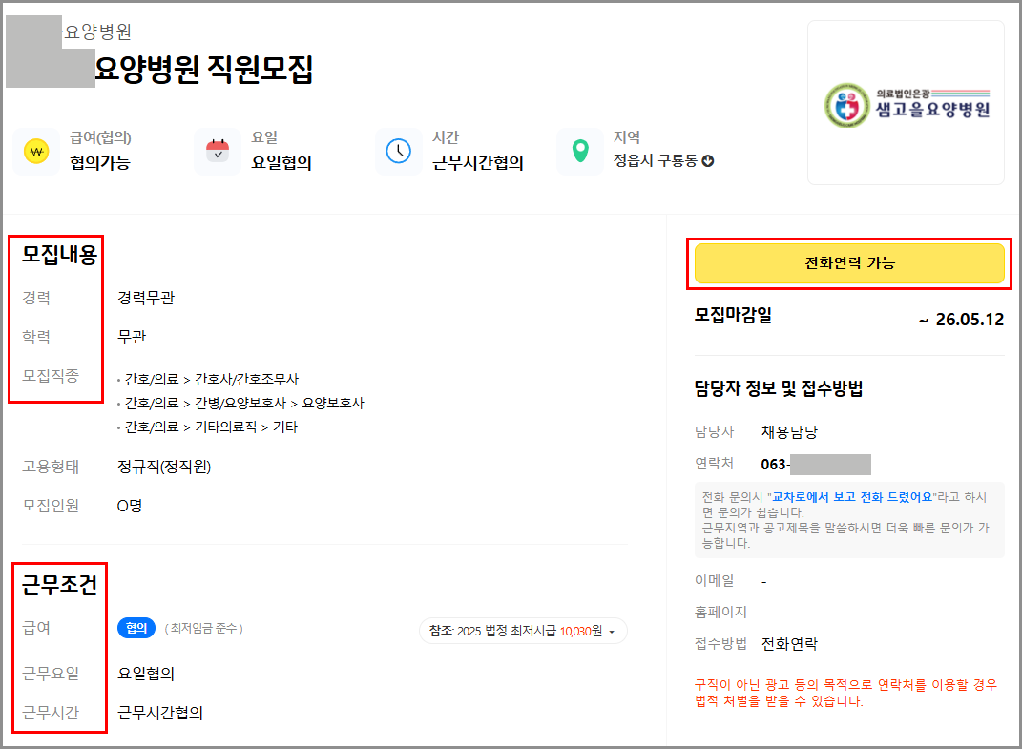
Task: Click the clock icon beside 시간
Action: pyautogui.click(x=400, y=152)
